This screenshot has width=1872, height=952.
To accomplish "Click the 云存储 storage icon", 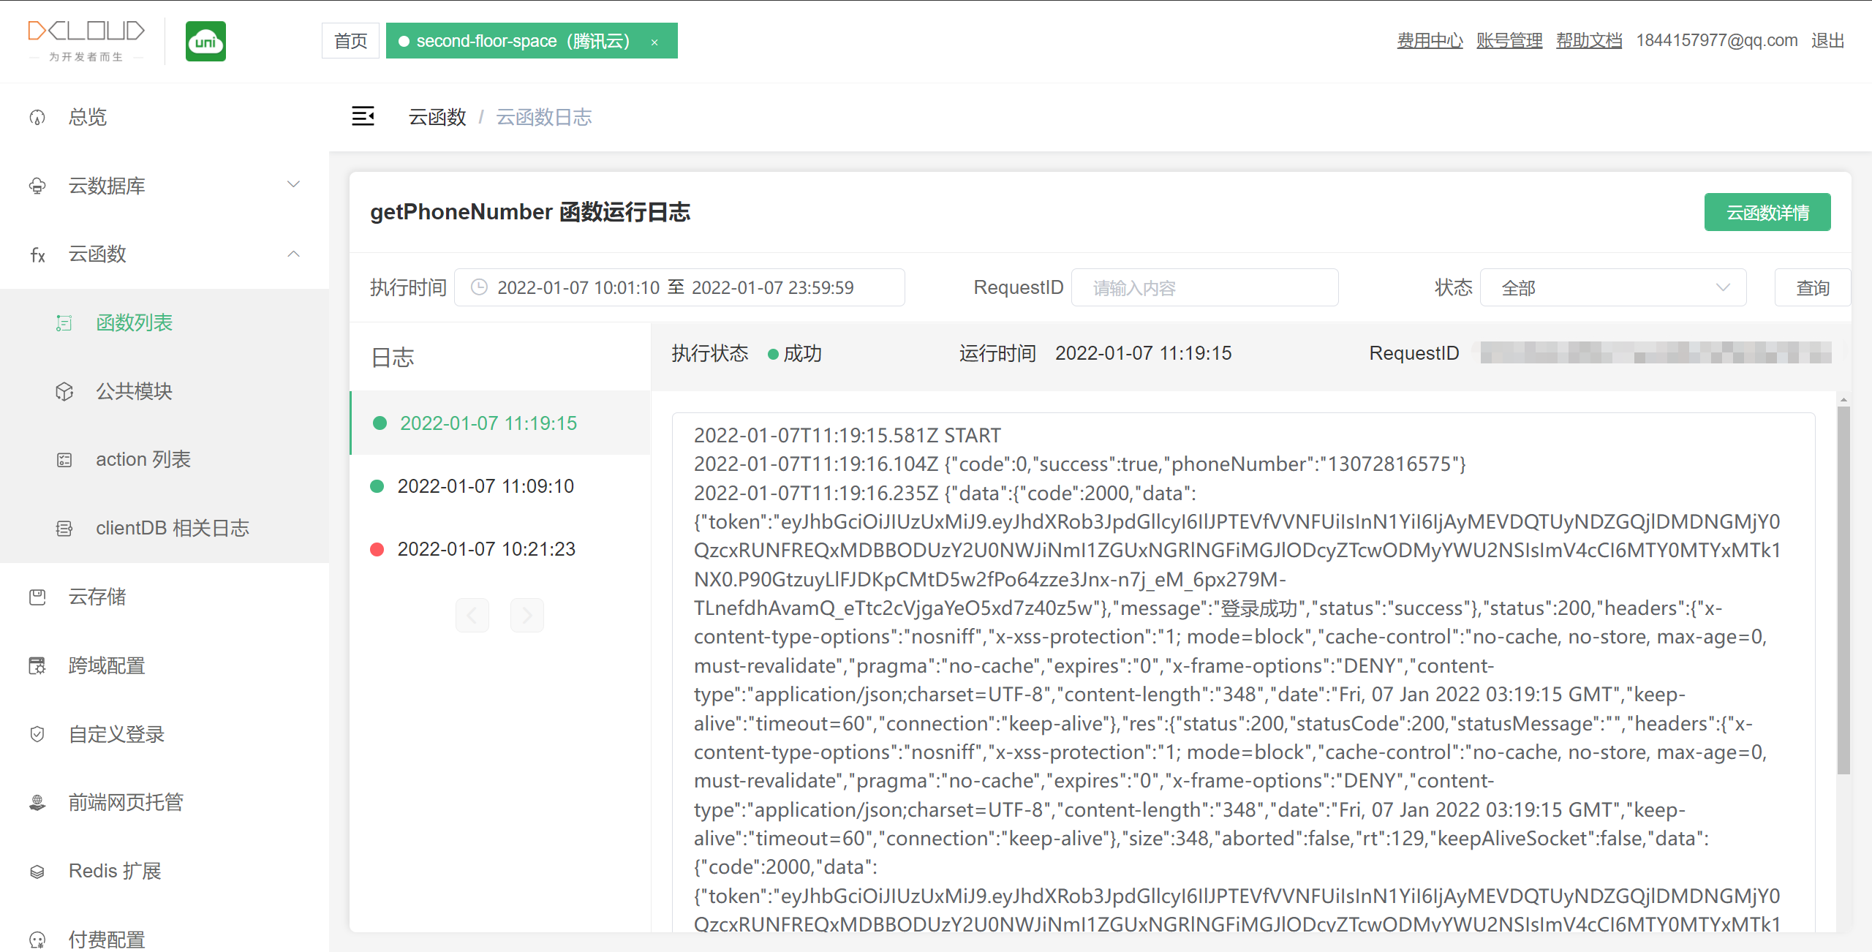I will 37,597.
